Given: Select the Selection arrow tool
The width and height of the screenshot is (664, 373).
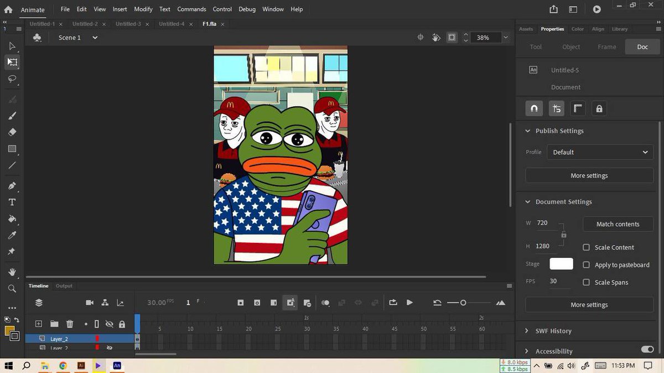Looking at the screenshot, I should (x=12, y=46).
